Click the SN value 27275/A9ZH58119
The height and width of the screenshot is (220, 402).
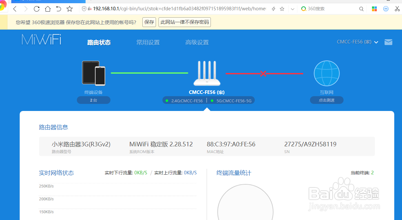pos(310,144)
